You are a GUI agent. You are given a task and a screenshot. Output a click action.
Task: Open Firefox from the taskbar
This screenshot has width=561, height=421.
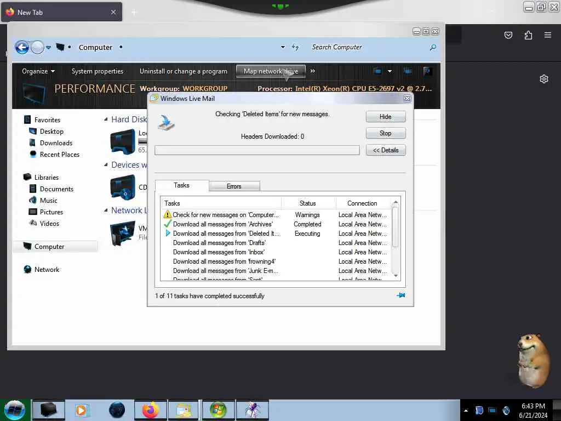pyautogui.click(x=150, y=410)
